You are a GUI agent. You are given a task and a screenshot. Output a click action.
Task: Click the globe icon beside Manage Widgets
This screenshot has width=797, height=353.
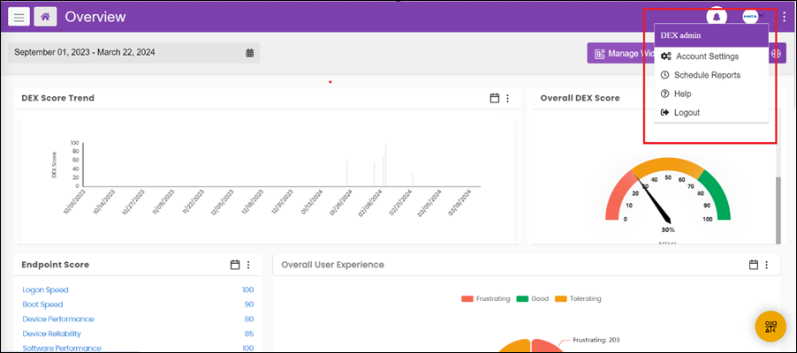776,53
